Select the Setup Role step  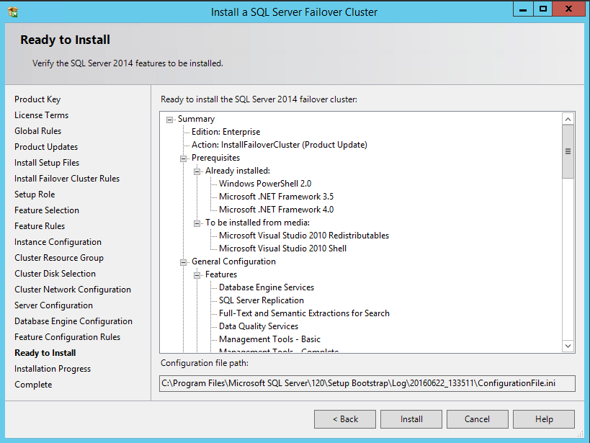pos(35,194)
